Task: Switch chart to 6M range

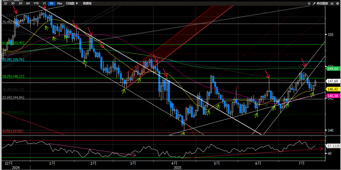Action: [x=28, y=3]
